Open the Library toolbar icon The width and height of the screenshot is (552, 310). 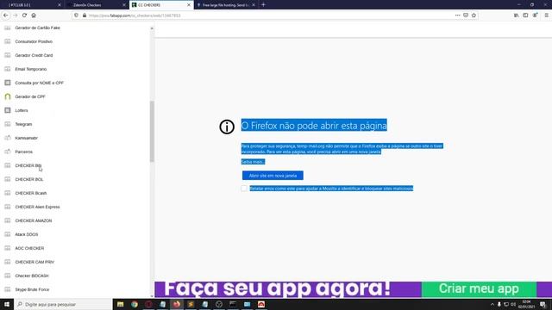516,15
